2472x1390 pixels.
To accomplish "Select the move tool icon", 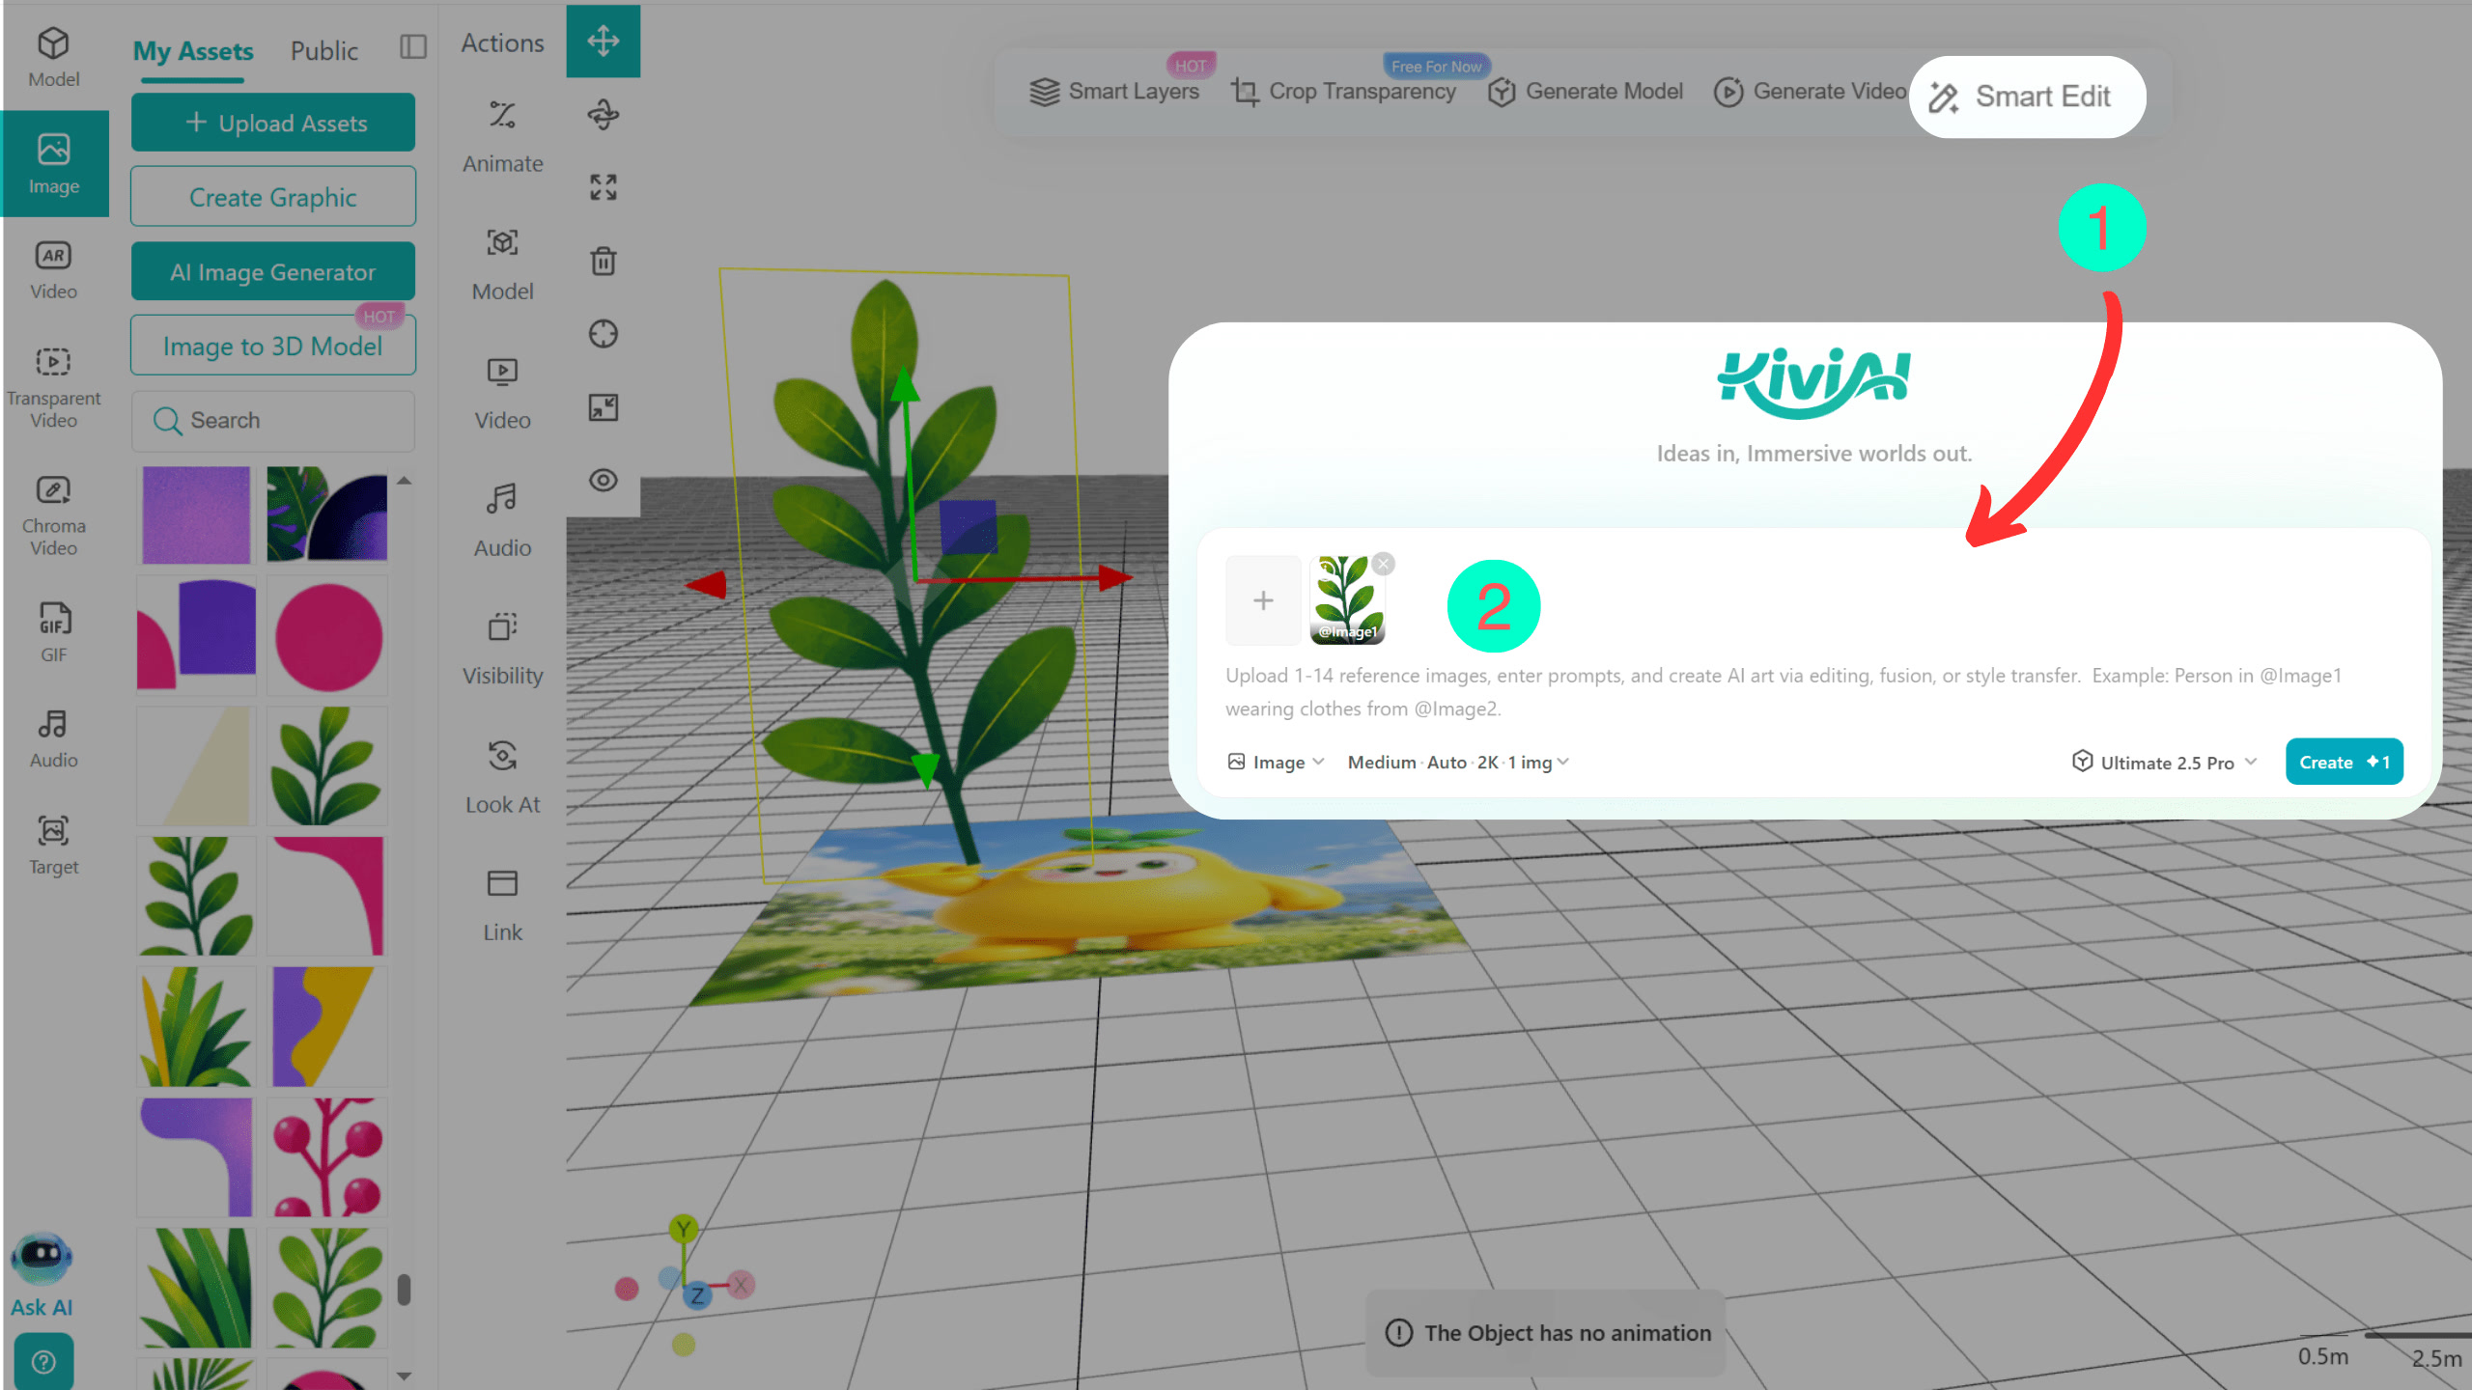I will coord(604,42).
